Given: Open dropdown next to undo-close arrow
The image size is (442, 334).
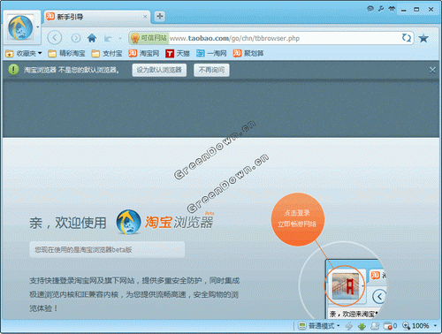Looking at the screenshot, I should click(120, 38).
